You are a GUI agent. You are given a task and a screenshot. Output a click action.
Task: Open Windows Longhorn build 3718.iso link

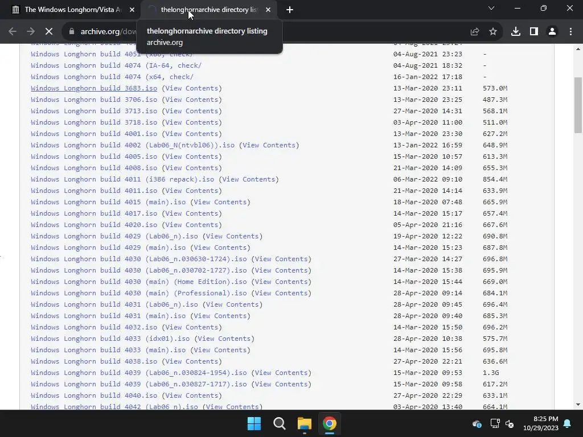94,122
